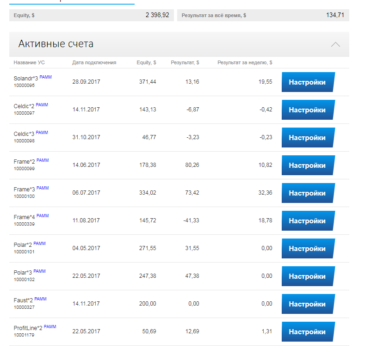The image size is (371, 349).
Task: Open Настройки for Celdic*2 account
Action: [x=307, y=110]
